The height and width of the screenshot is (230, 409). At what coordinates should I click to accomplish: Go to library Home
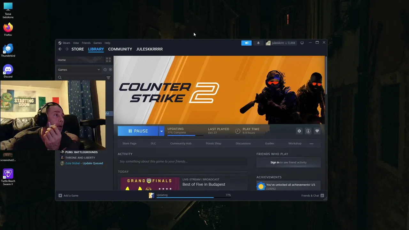click(x=80, y=60)
